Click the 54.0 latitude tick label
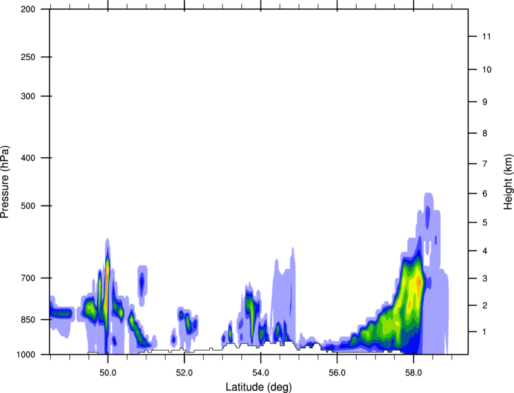This screenshot has width=514, height=393. point(261,372)
